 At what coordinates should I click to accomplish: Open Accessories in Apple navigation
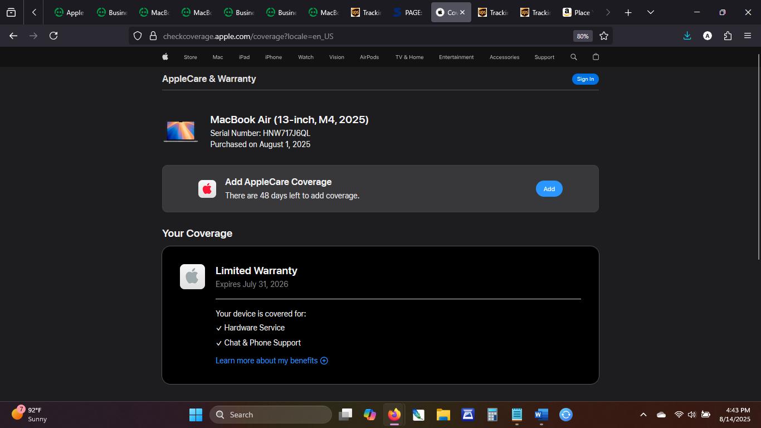coord(504,57)
